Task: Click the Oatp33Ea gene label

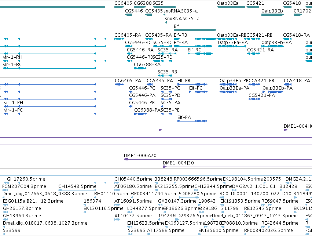Action: pos(228,3)
